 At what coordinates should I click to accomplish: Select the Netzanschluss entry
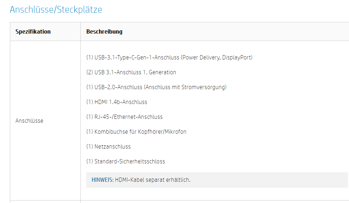pyautogui.click(x=112, y=146)
